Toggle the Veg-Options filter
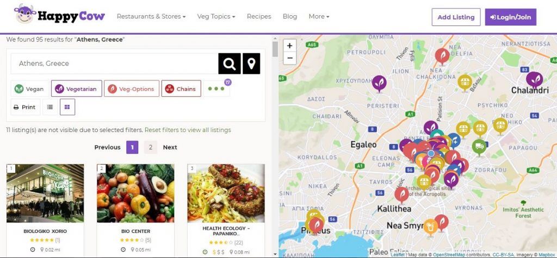This screenshot has width=557, height=258. (x=132, y=89)
